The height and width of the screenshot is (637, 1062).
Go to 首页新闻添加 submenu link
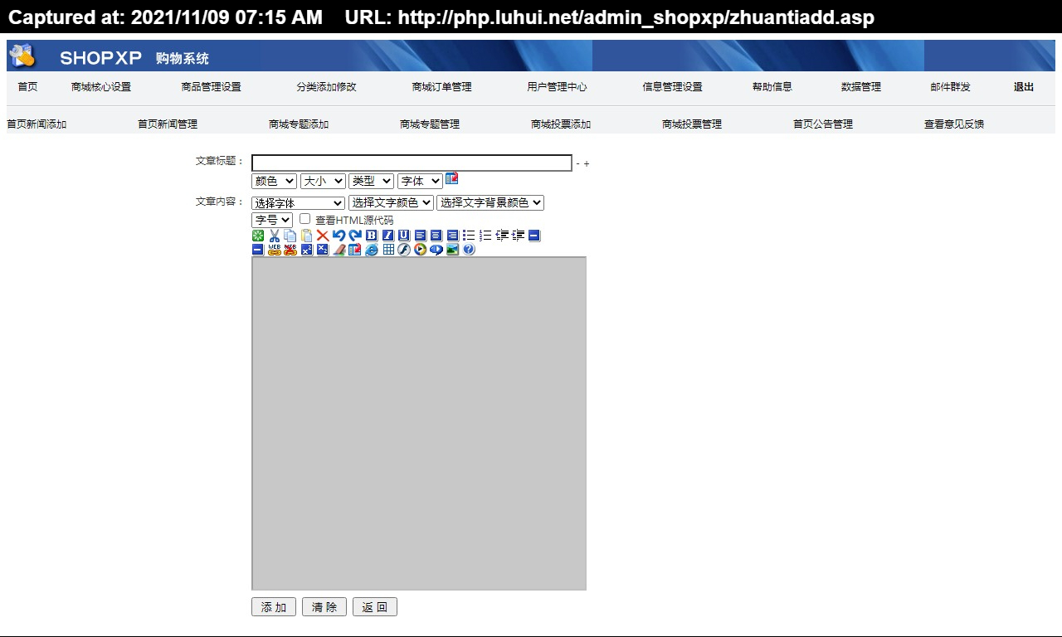point(37,124)
